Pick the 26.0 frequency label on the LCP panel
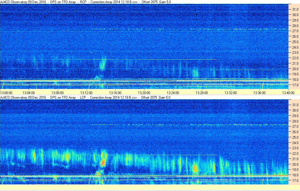 click(295, 132)
